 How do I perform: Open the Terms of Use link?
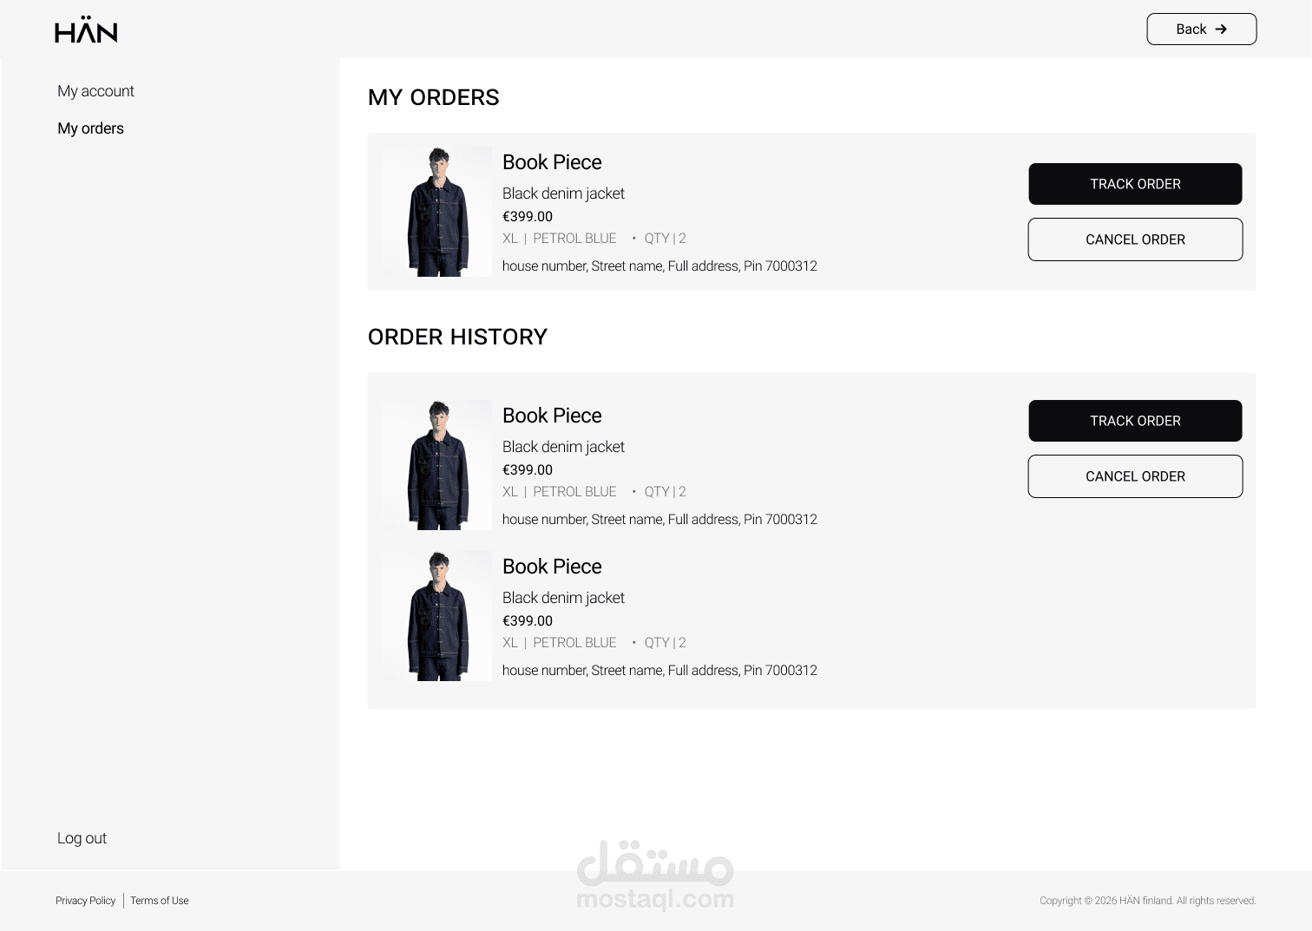(x=160, y=901)
